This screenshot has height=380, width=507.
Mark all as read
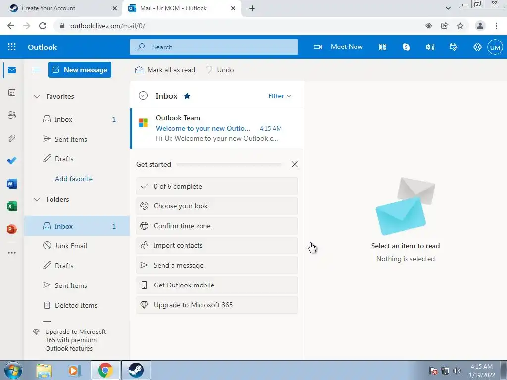pos(165,70)
